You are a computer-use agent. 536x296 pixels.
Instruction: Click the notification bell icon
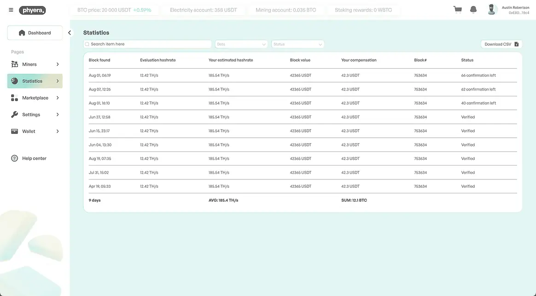point(473,10)
